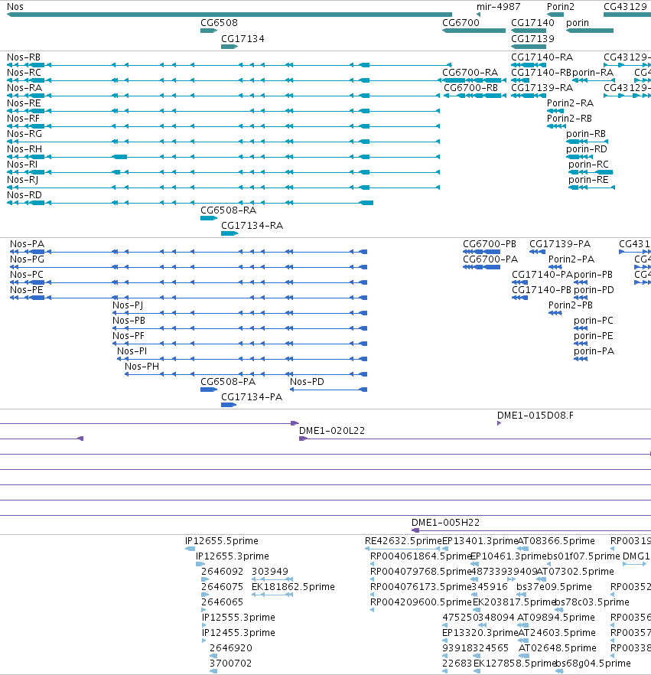This screenshot has width=651, height=675.
Task: Select the Porin2 gene feature
Action: (555, 15)
